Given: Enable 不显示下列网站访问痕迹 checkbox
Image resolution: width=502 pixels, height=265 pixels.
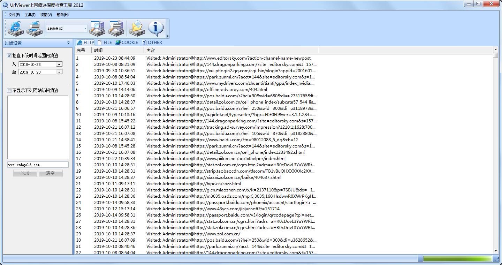Looking at the screenshot, I should (x=9, y=90).
